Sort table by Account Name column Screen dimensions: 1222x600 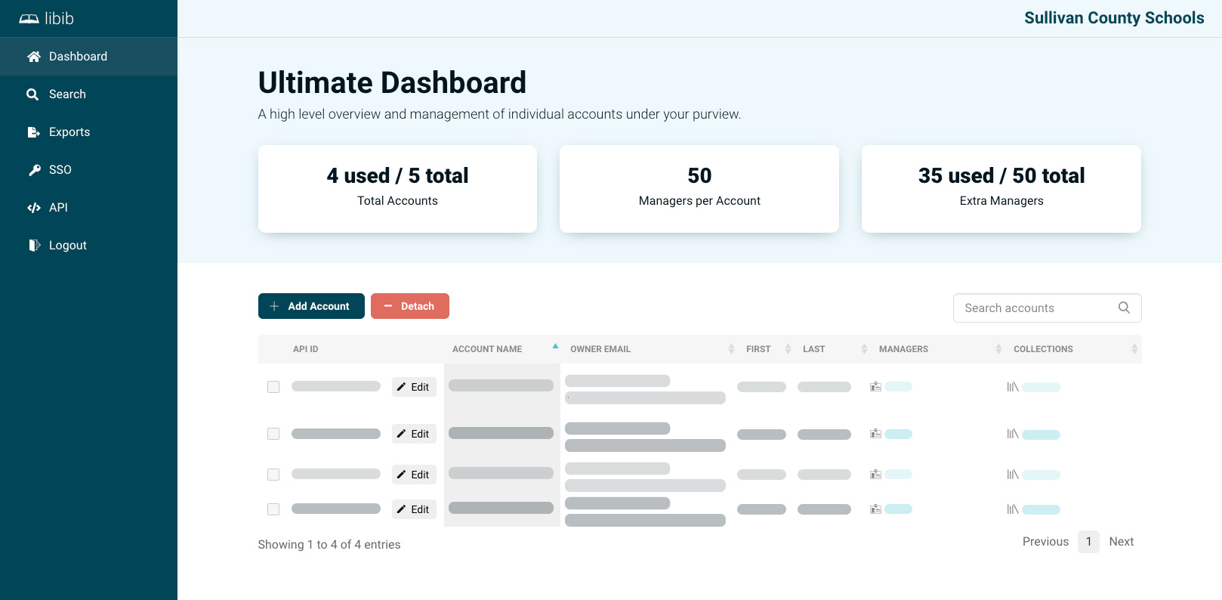487,349
